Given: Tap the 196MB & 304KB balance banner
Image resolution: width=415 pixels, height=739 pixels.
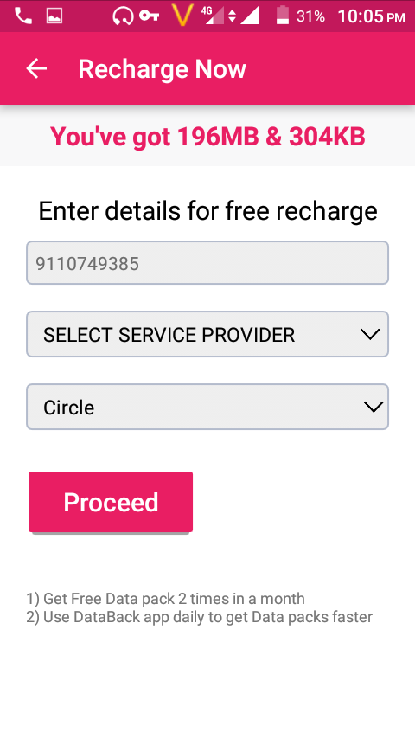Looking at the screenshot, I should (207, 137).
